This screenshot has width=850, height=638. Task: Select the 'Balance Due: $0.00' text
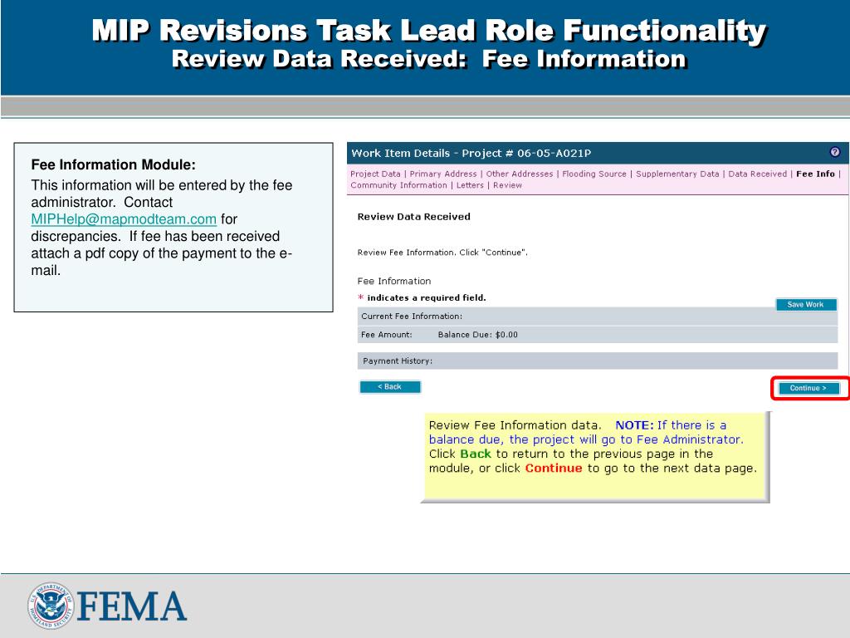477,335
